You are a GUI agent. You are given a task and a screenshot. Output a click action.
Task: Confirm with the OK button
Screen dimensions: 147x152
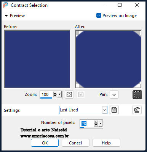pyautogui.click(x=45, y=143)
